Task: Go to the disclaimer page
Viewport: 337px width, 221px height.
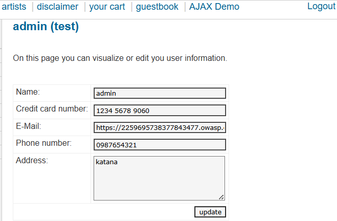Action: 58,7
